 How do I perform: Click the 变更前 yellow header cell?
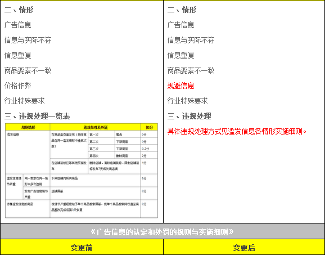point(82,248)
